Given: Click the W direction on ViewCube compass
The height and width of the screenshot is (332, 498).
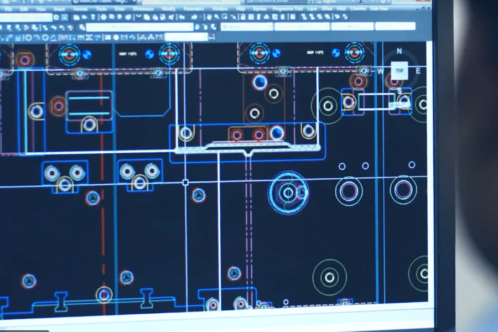Looking at the screenshot, I should (381, 71).
